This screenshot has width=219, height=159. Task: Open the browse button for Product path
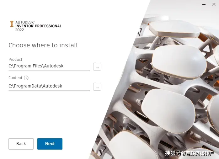(x=97, y=66)
